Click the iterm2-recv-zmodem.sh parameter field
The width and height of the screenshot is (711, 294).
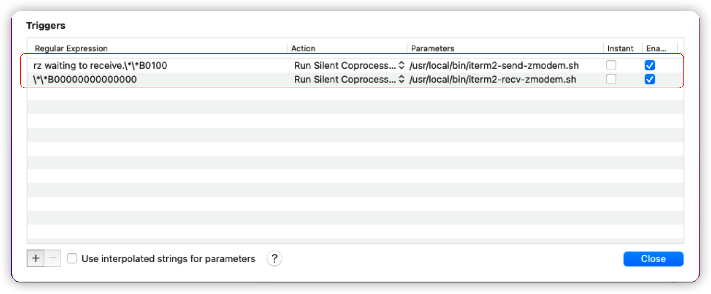[493, 80]
